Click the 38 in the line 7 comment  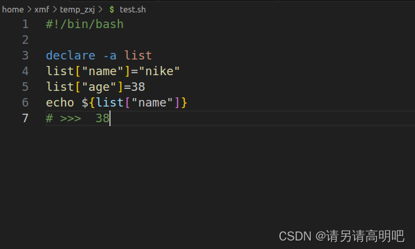[102, 118]
